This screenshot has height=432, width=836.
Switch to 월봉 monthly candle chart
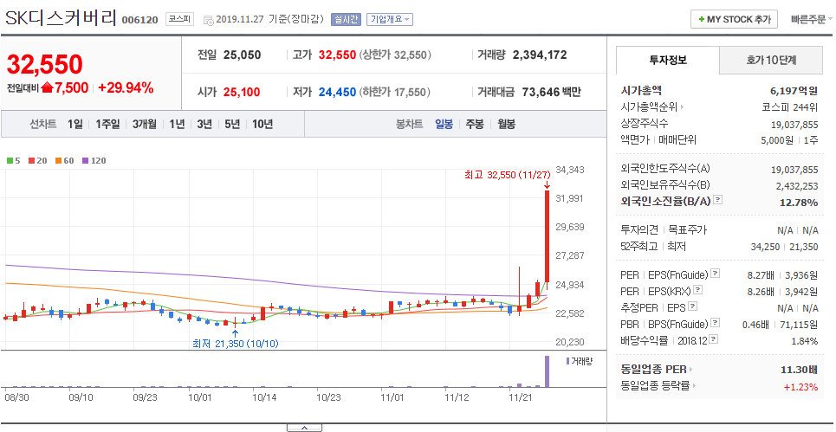tap(506, 124)
